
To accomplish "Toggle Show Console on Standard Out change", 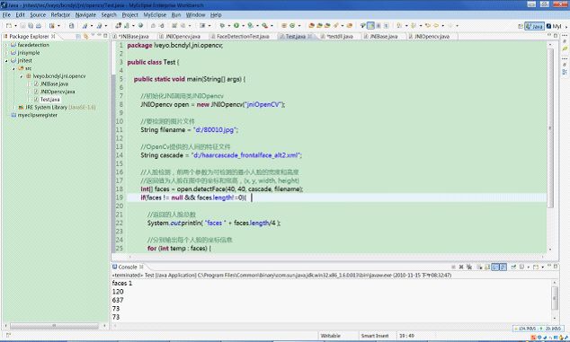I will (x=494, y=267).
